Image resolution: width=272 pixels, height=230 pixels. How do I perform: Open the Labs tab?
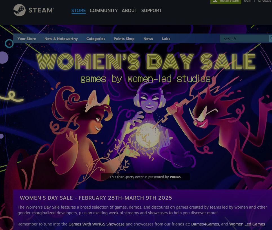166,39
